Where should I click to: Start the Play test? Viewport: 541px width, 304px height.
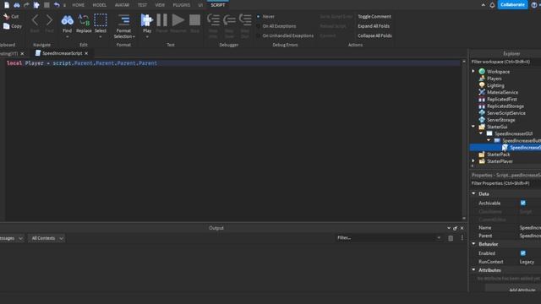(x=146, y=20)
